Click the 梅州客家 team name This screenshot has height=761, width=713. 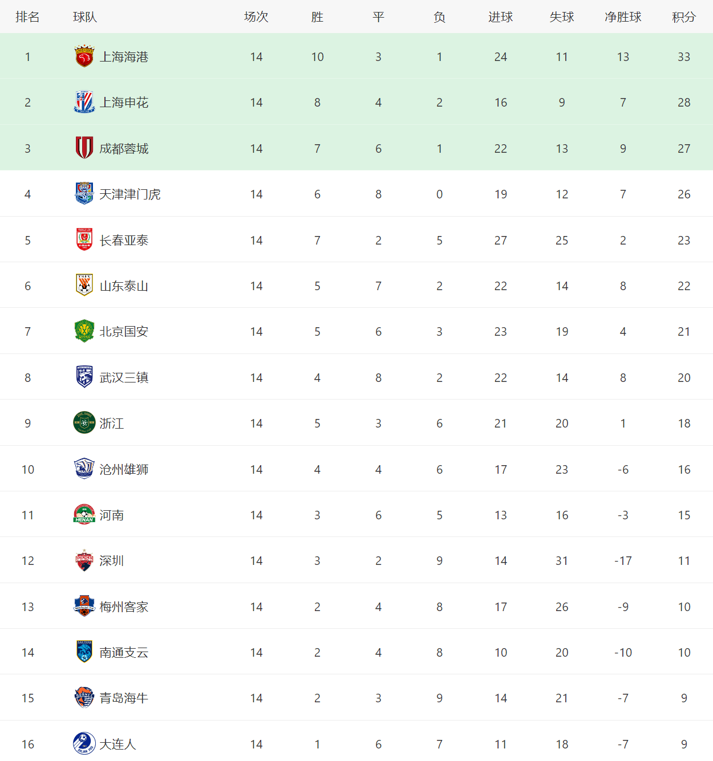tap(124, 607)
